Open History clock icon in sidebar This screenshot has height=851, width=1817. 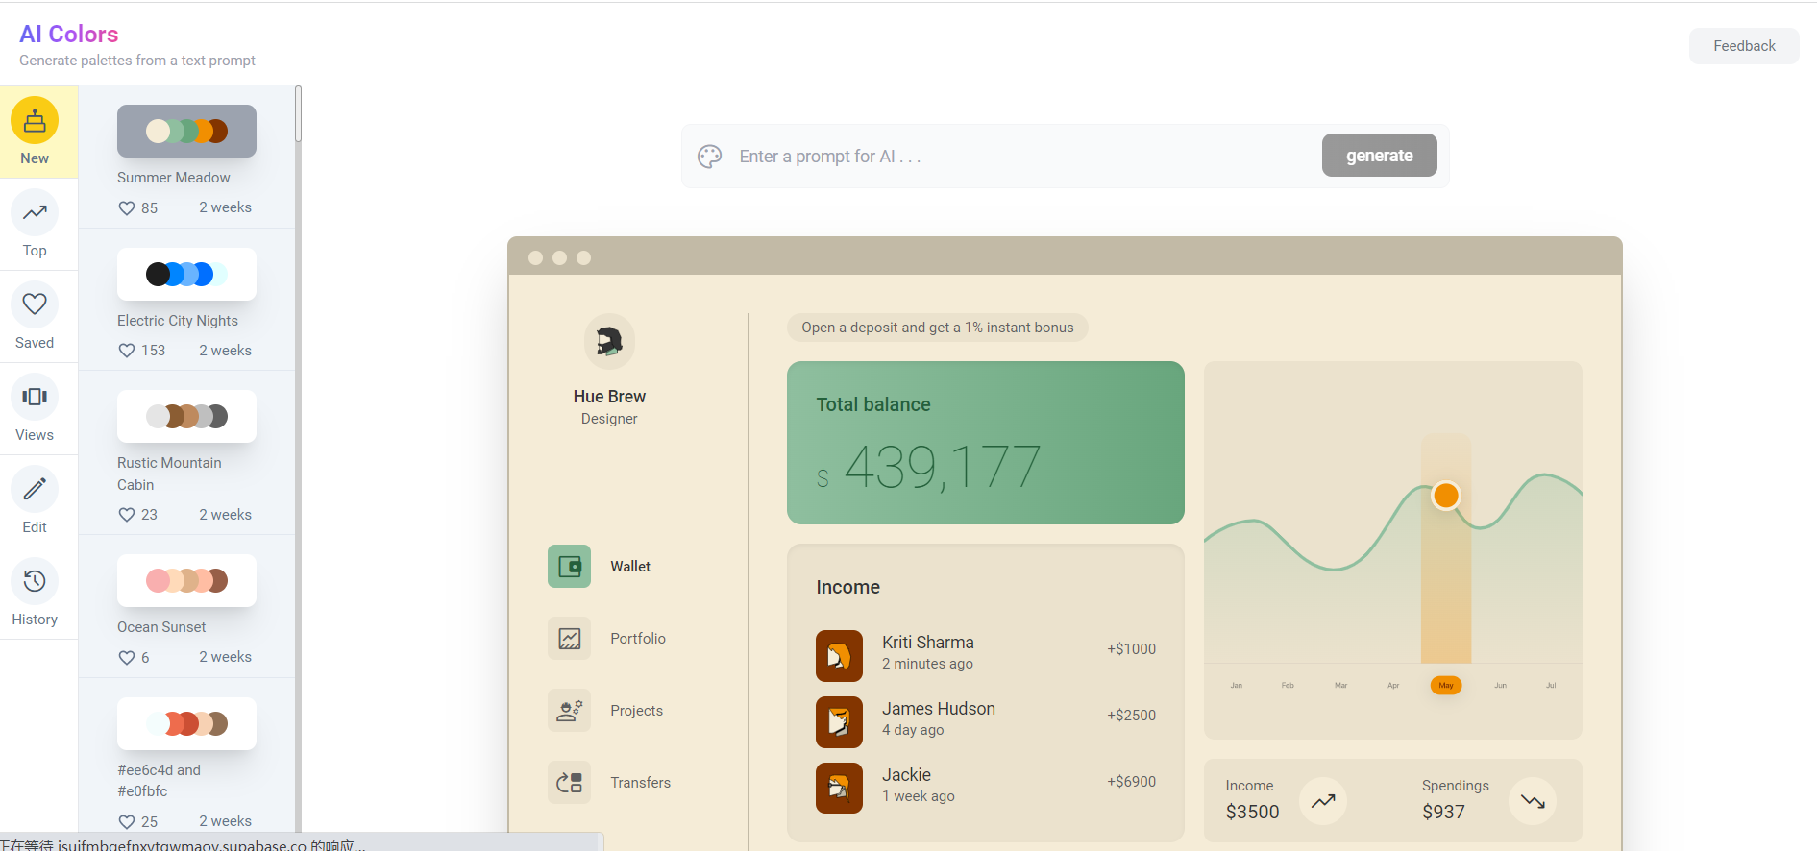click(x=35, y=582)
